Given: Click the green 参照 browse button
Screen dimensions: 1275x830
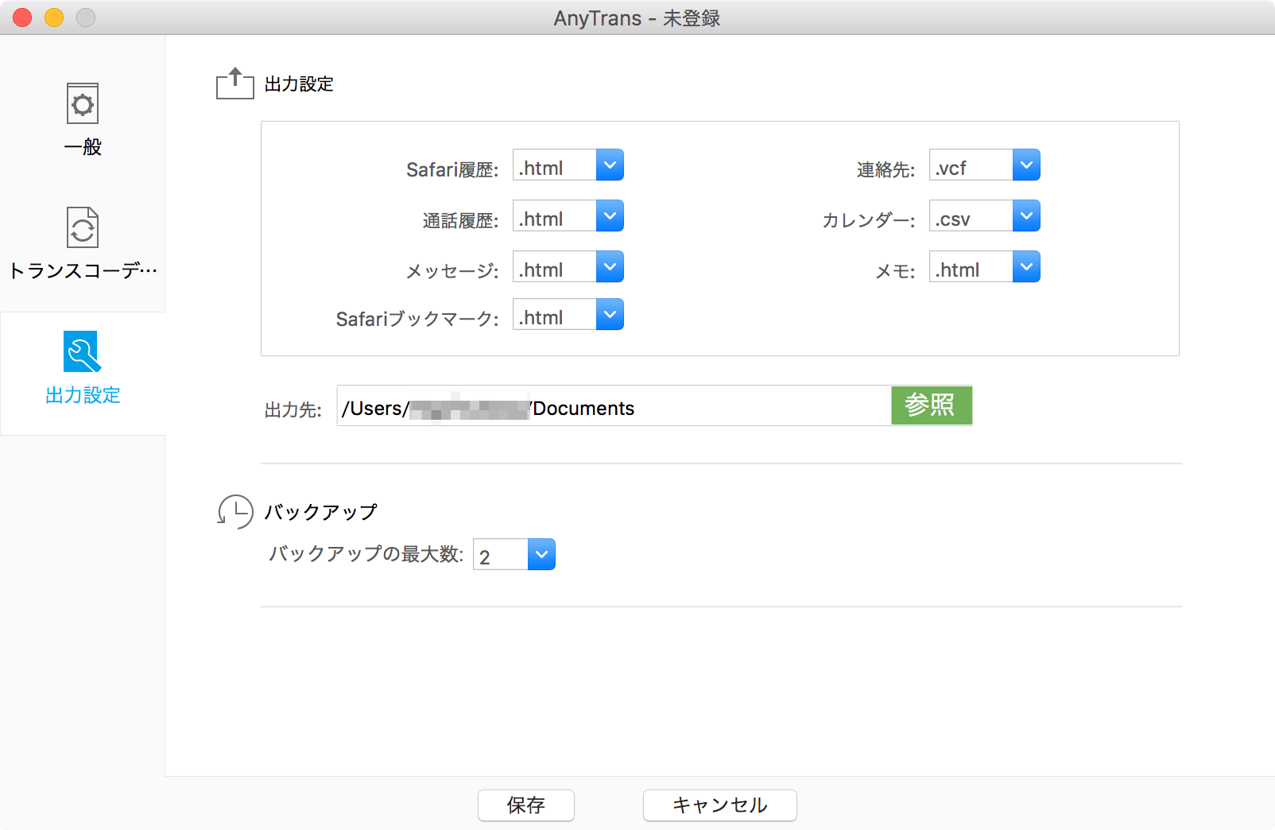Looking at the screenshot, I should point(932,405).
